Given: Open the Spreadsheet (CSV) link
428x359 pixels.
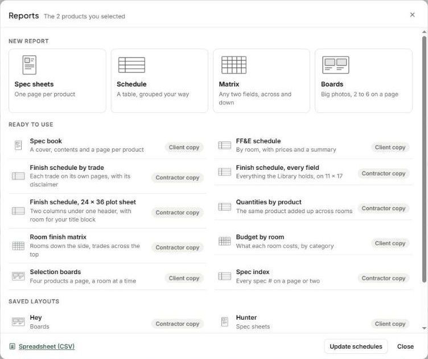Looking at the screenshot, I should 47,346.
